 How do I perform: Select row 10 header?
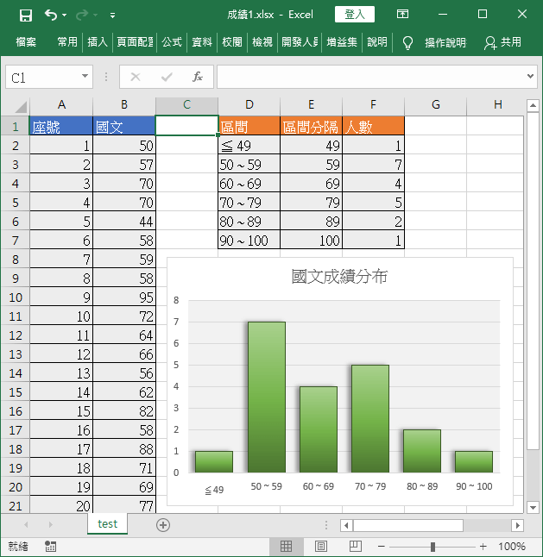[16, 297]
